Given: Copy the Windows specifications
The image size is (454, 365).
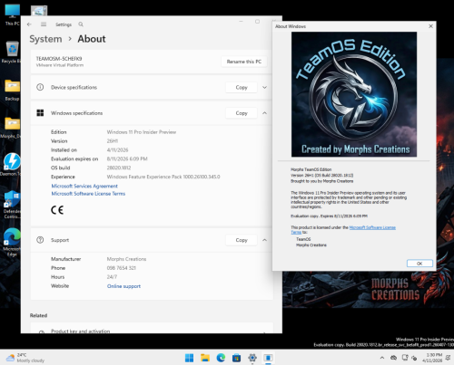Looking at the screenshot, I should point(242,113).
